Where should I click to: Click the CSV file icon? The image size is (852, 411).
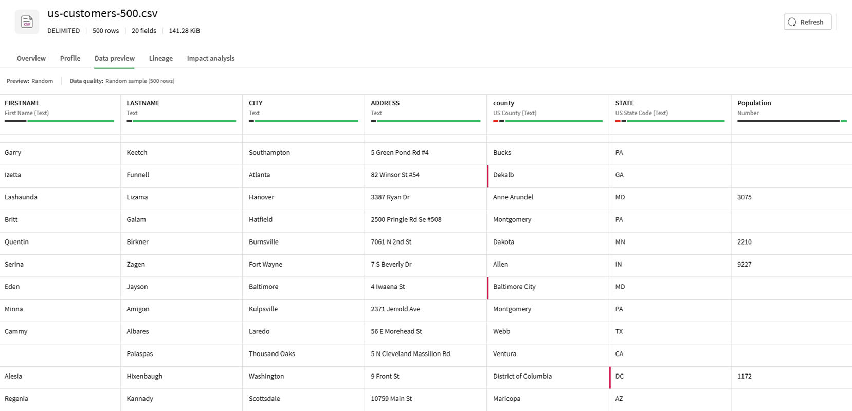(27, 22)
